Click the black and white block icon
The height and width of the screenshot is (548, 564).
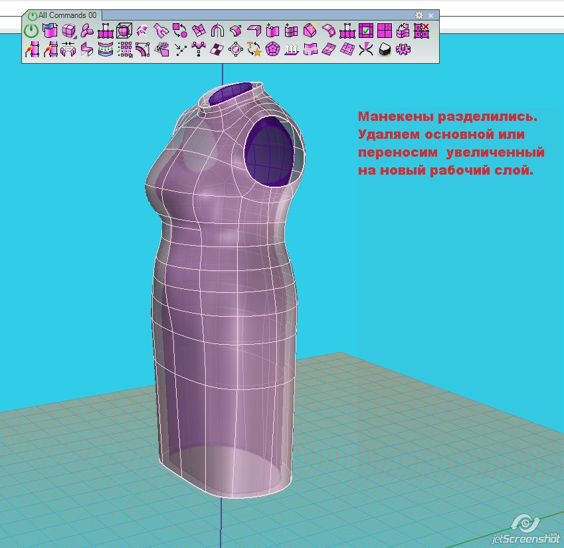point(385,49)
